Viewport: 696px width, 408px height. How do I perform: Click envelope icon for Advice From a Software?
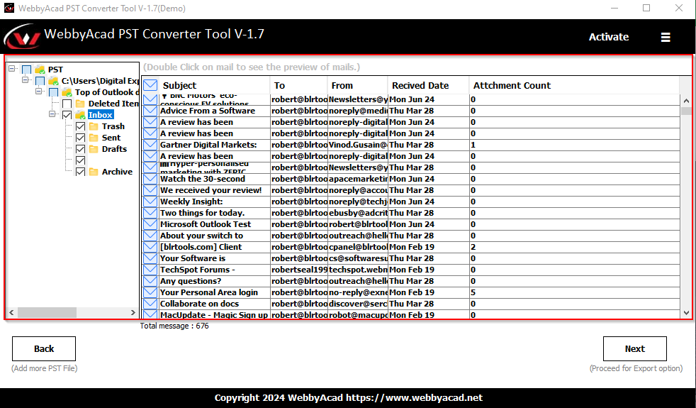pos(150,111)
